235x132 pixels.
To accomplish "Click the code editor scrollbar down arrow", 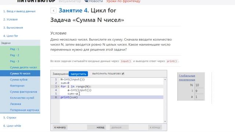I will pyautogui.click(x=165, y=121).
